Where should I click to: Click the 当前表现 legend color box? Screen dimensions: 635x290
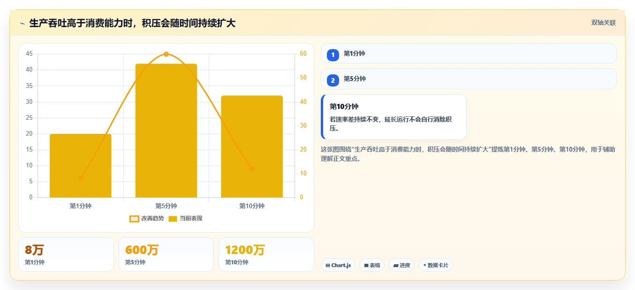click(173, 218)
